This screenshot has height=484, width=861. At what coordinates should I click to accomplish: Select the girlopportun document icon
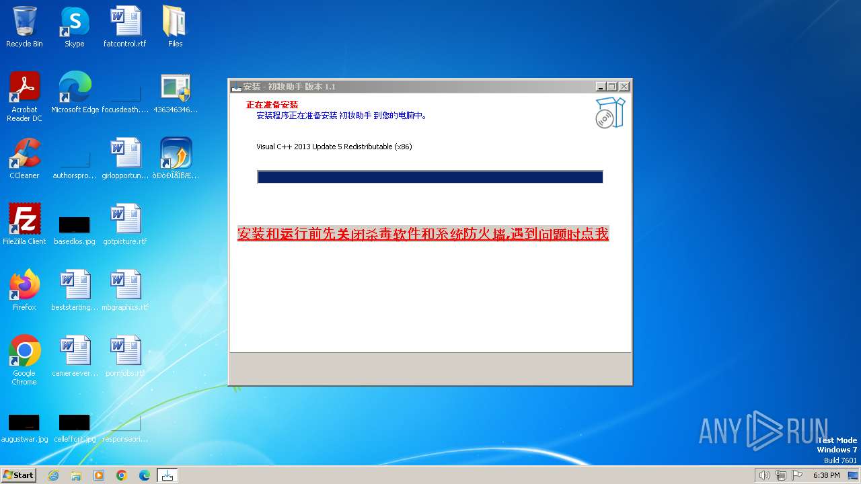pyautogui.click(x=125, y=159)
